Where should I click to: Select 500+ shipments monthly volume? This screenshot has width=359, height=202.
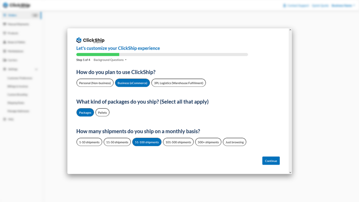[x=208, y=142]
